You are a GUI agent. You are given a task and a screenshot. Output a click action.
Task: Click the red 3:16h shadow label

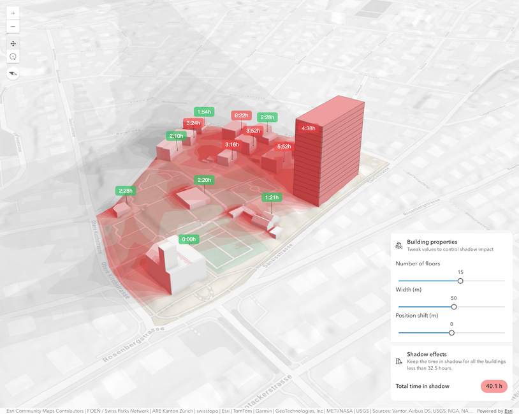tap(231, 145)
